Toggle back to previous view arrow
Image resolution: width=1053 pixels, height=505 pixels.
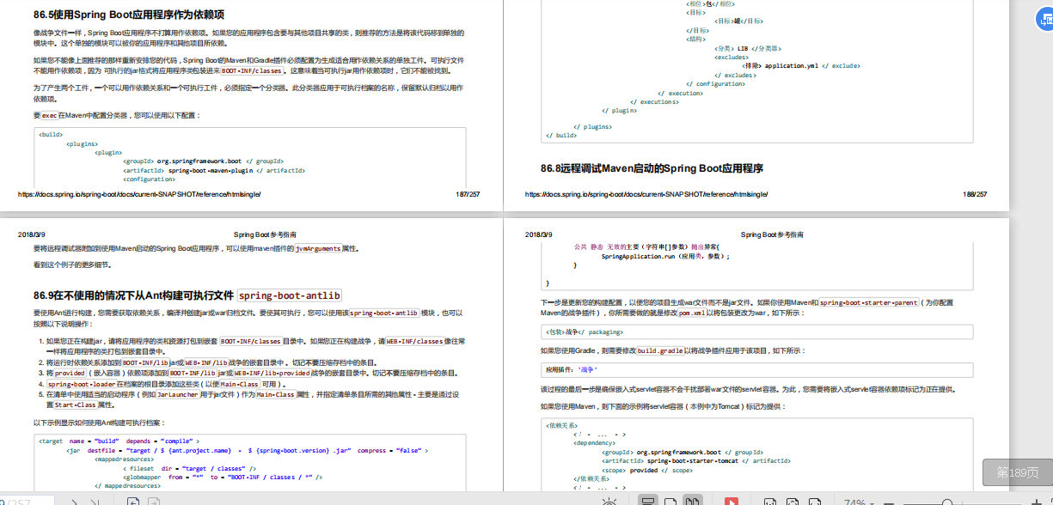(135, 501)
